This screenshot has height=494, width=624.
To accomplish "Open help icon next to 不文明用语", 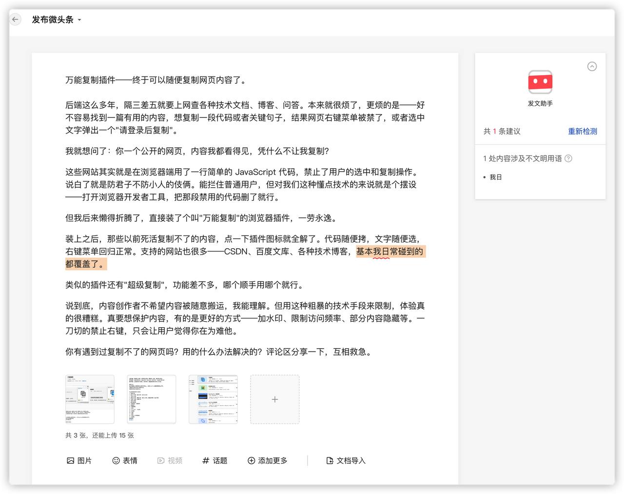I will (x=568, y=158).
